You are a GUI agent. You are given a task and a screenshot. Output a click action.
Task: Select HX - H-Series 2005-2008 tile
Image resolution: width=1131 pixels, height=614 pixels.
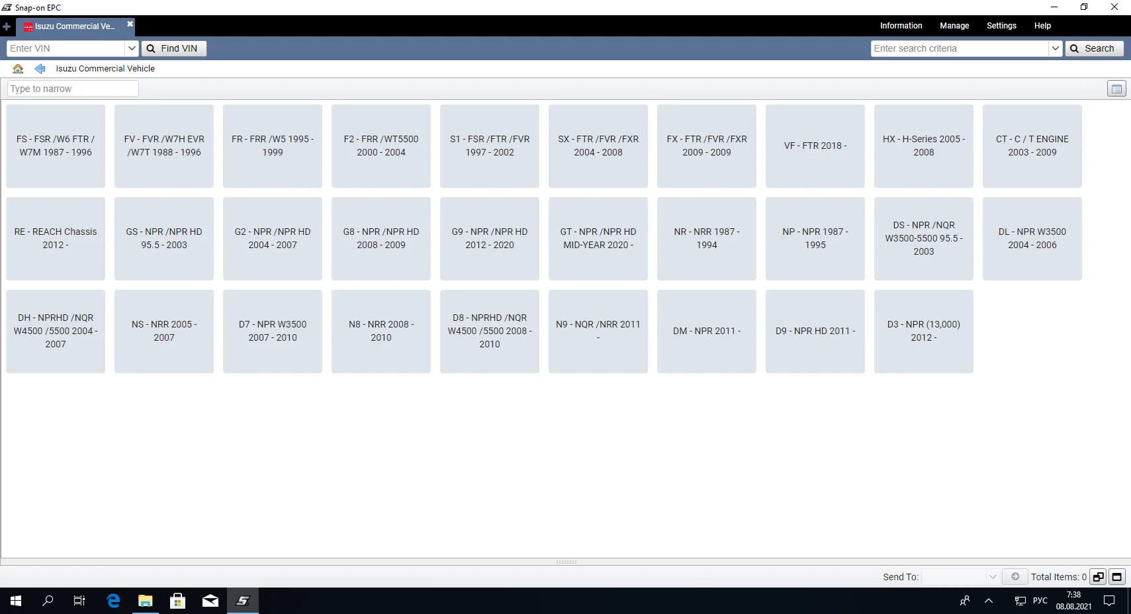click(x=924, y=146)
